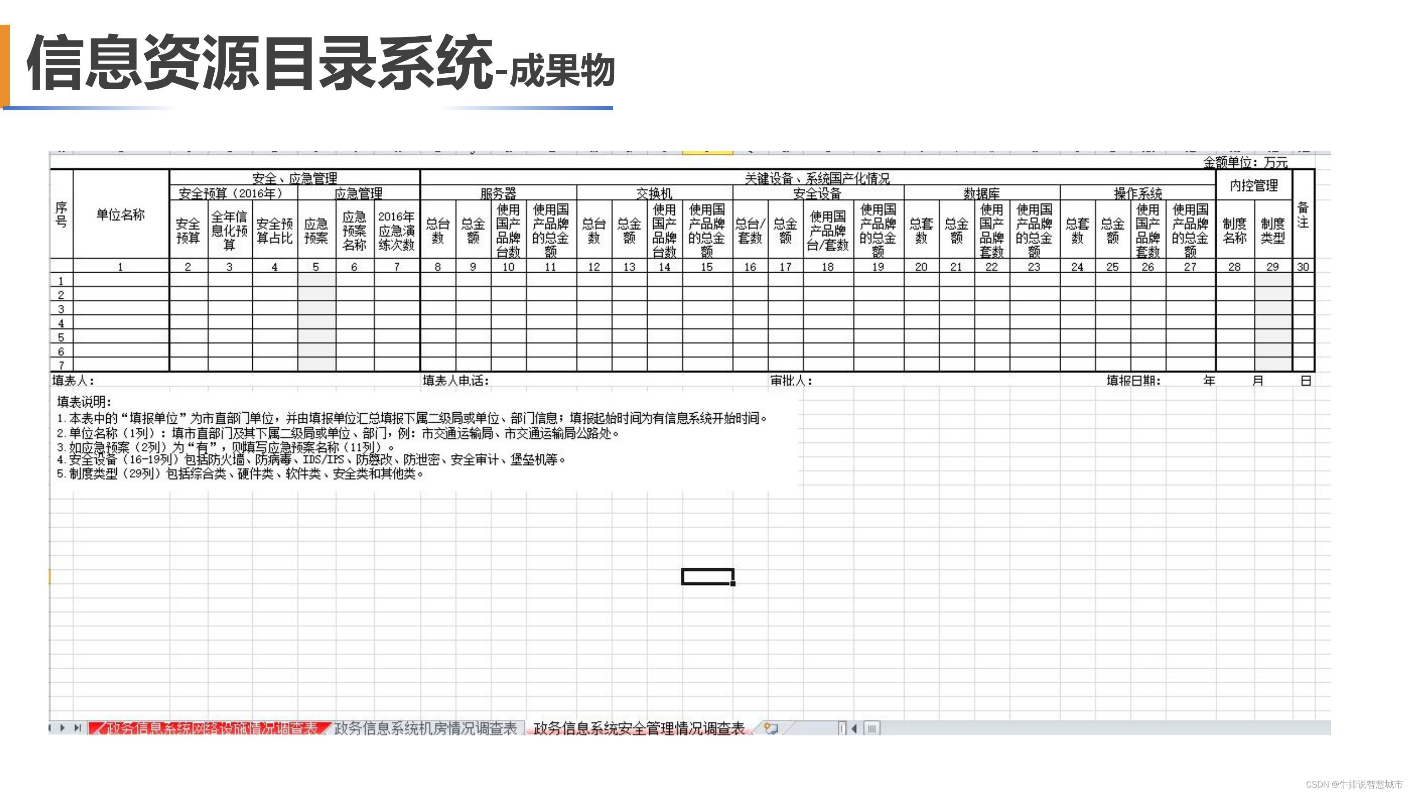Click the 审批人： cell
This screenshot has width=1410, height=793.
click(791, 380)
